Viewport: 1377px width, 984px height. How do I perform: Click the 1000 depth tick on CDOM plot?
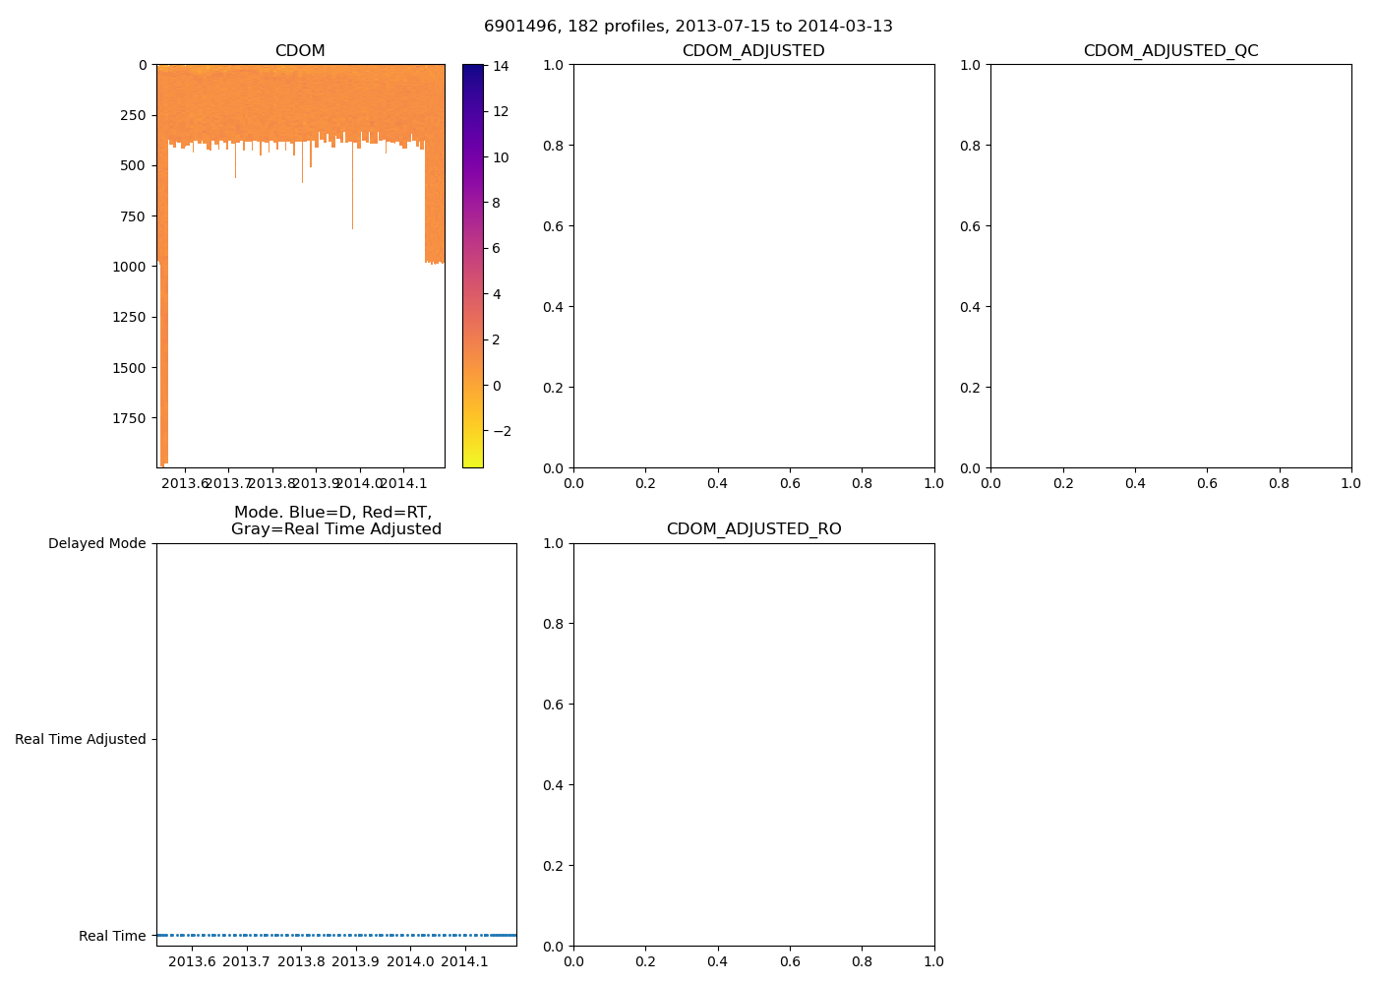click(x=128, y=267)
